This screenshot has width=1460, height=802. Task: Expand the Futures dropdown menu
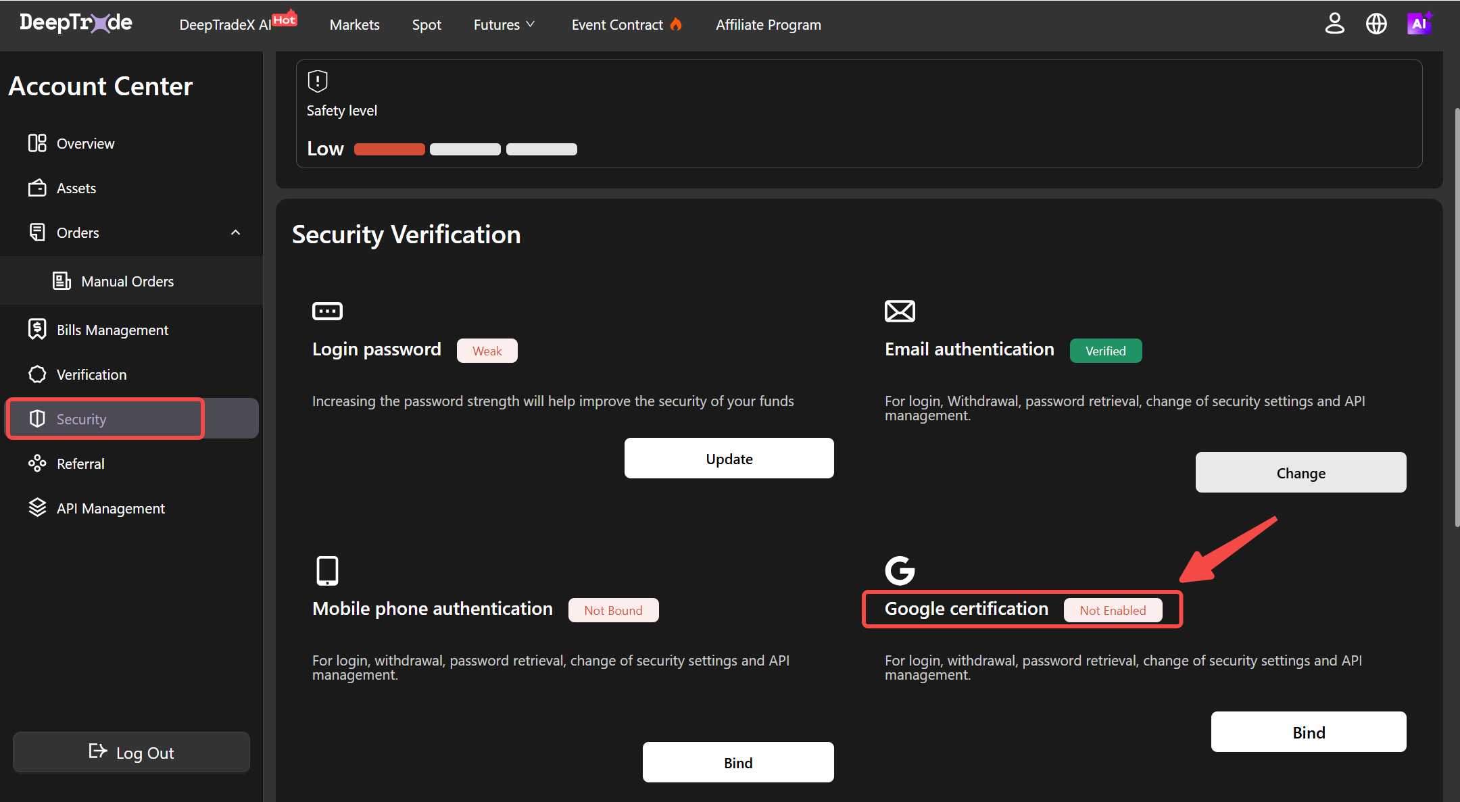[x=504, y=24]
